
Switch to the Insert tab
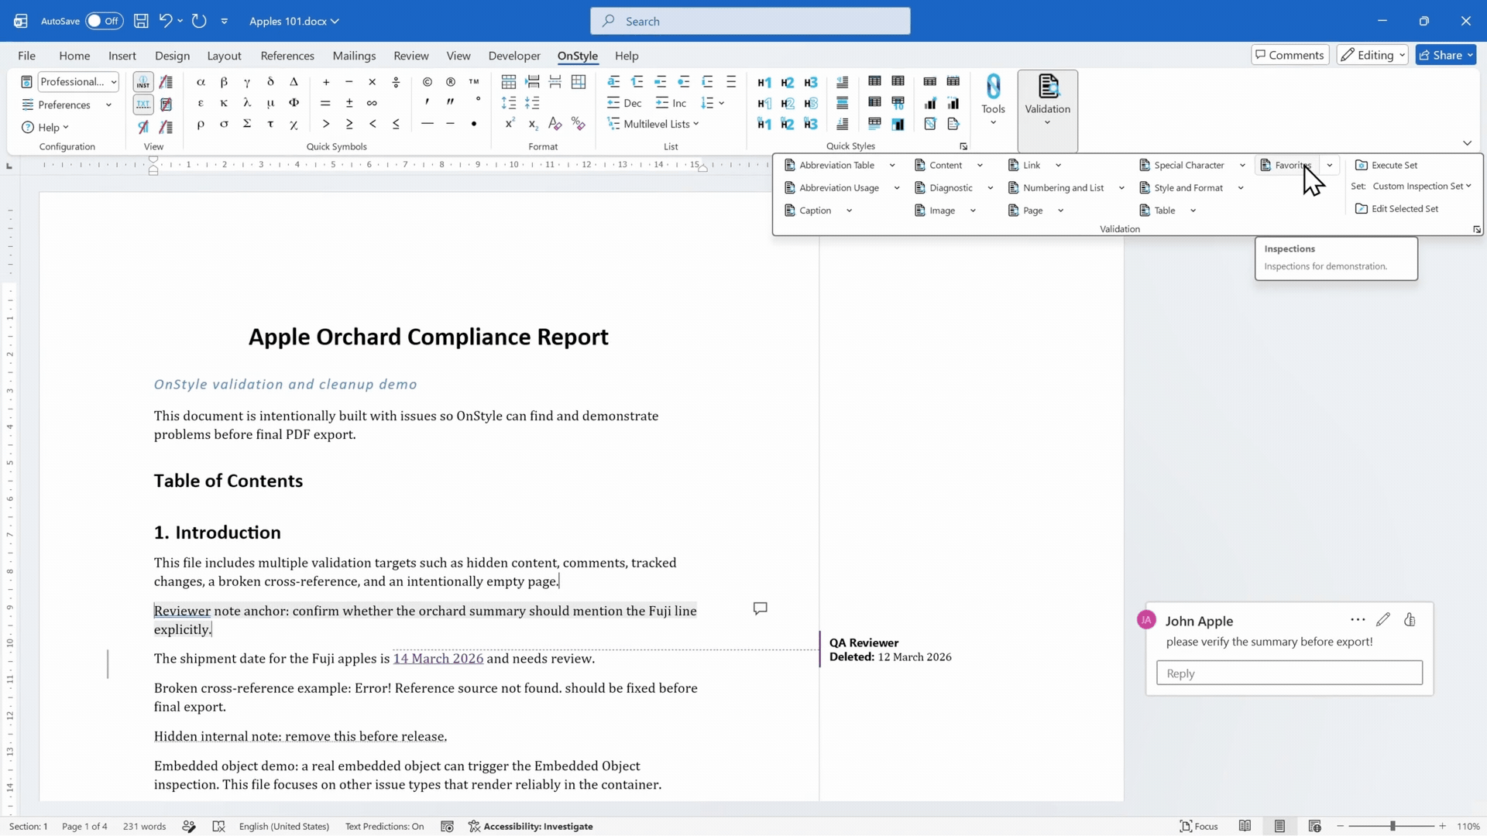pyautogui.click(x=122, y=56)
